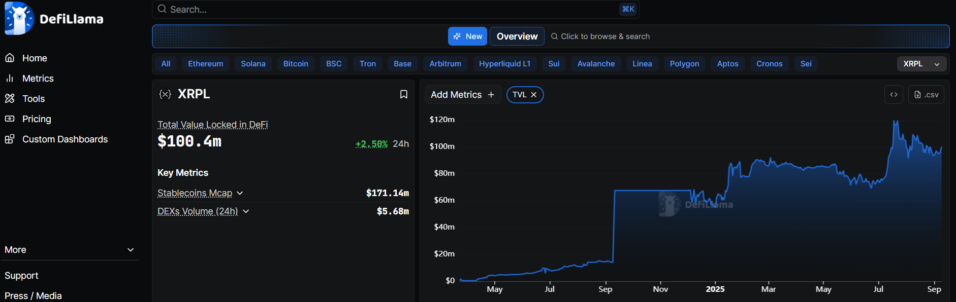Click the Custom Dashboards icon

10,139
